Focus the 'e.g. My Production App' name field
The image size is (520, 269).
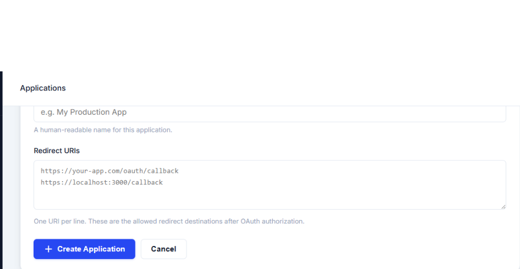(270, 113)
